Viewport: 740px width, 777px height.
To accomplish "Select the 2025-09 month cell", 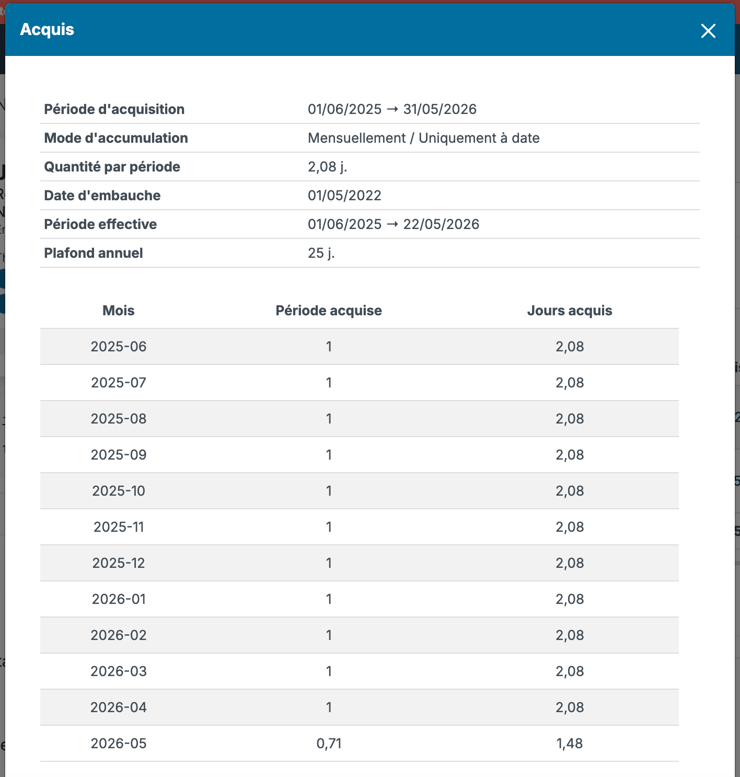I will click(x=119, y=455).
